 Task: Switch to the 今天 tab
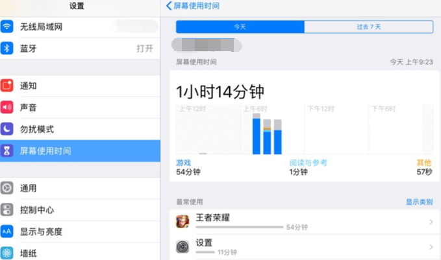point(240,27)
